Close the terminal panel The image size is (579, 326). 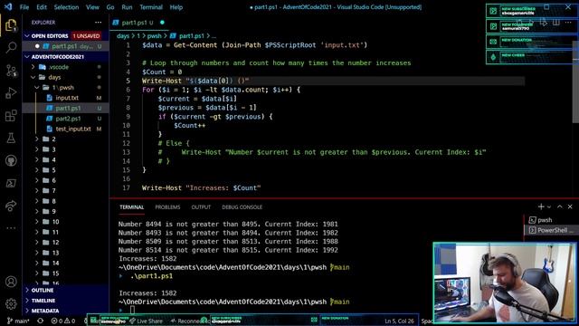click(x=570, y=206)
